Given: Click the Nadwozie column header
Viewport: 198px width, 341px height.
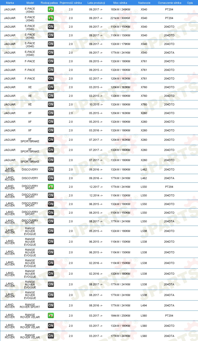Looking at the screenshot, I should (144, 3).
